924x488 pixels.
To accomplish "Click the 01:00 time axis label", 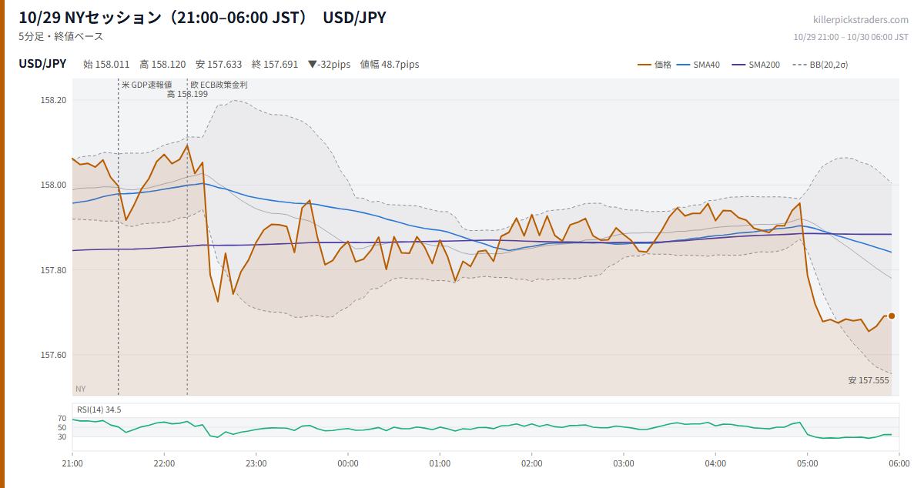I will (x=440, y=463).
